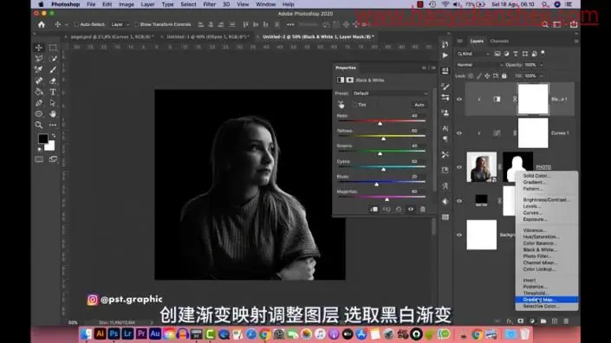Open the Filter menu
611x343 pixels.
(209, 4)
